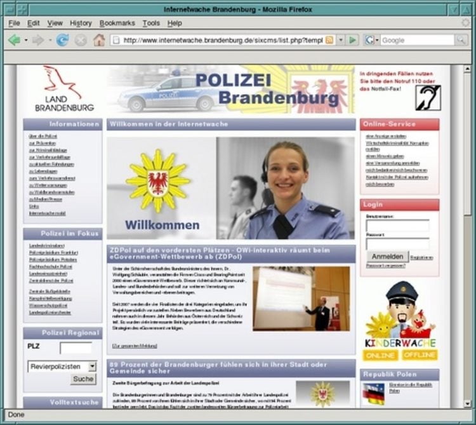Open the 'zu Wetterwarnungen' link

[48, 186]
